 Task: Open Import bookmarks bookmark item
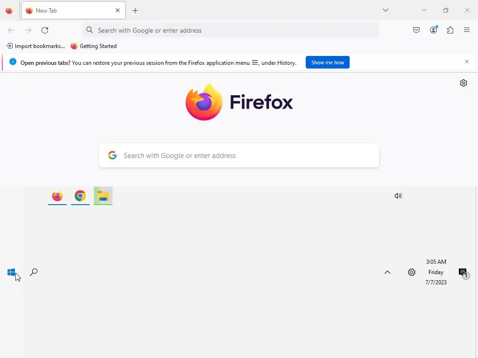tap(35, 46)
